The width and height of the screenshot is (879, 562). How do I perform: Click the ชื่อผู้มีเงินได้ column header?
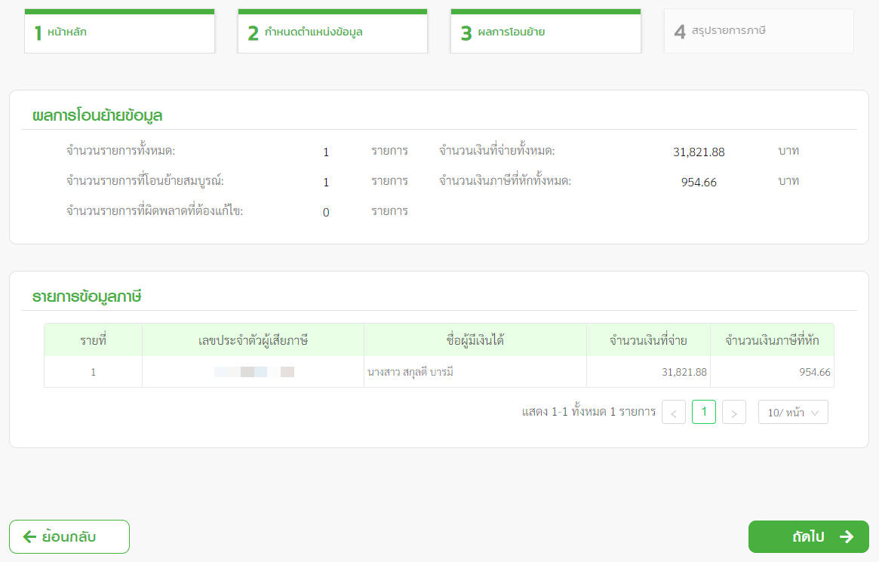475,340
